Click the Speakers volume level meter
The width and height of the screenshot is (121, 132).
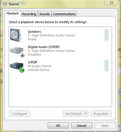tap(107, 35)
